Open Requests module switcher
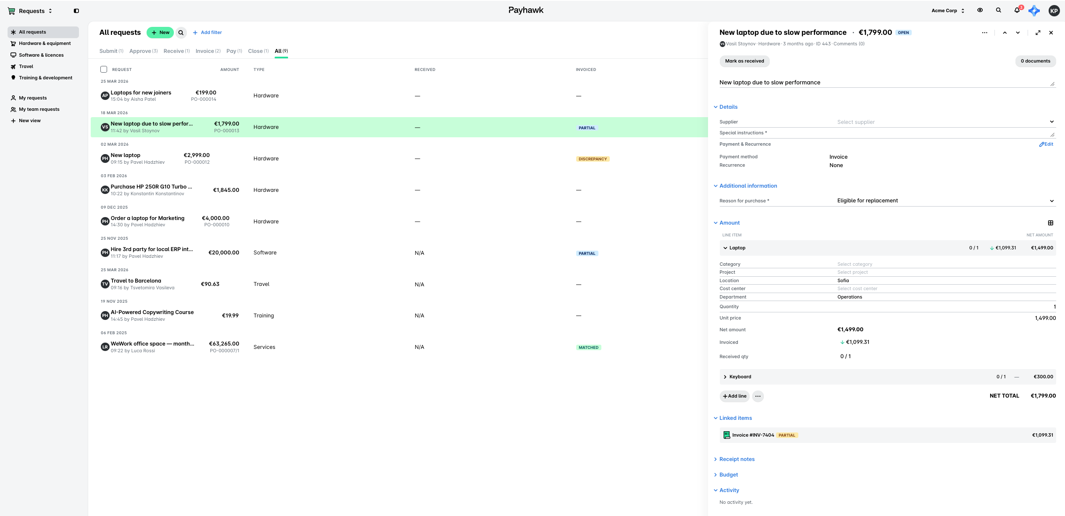 click(x=30, y=11)
